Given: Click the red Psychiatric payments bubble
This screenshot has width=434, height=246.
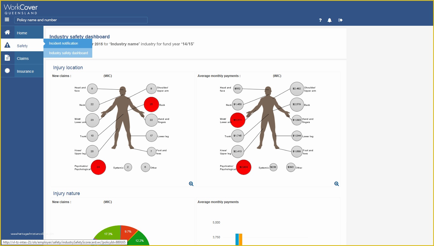Looking at the screenshot, I should [244, 167].
